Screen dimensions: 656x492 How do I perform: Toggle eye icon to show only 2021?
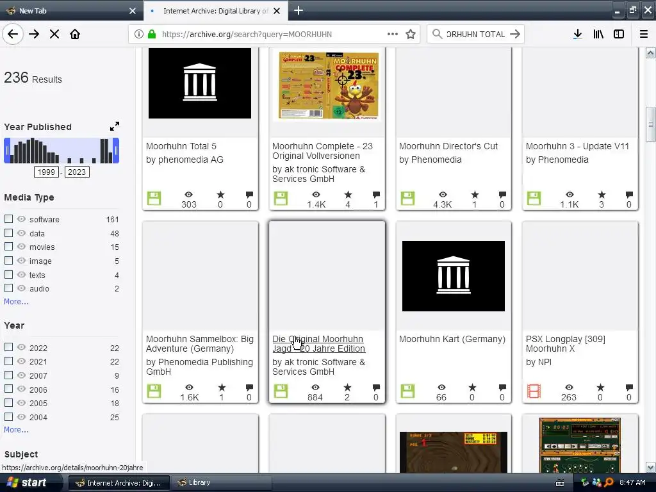pos(21,361)
